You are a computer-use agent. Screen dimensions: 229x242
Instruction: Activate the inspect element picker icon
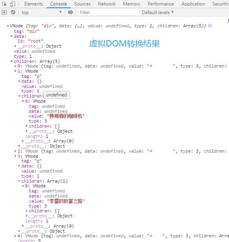point(4,4)
